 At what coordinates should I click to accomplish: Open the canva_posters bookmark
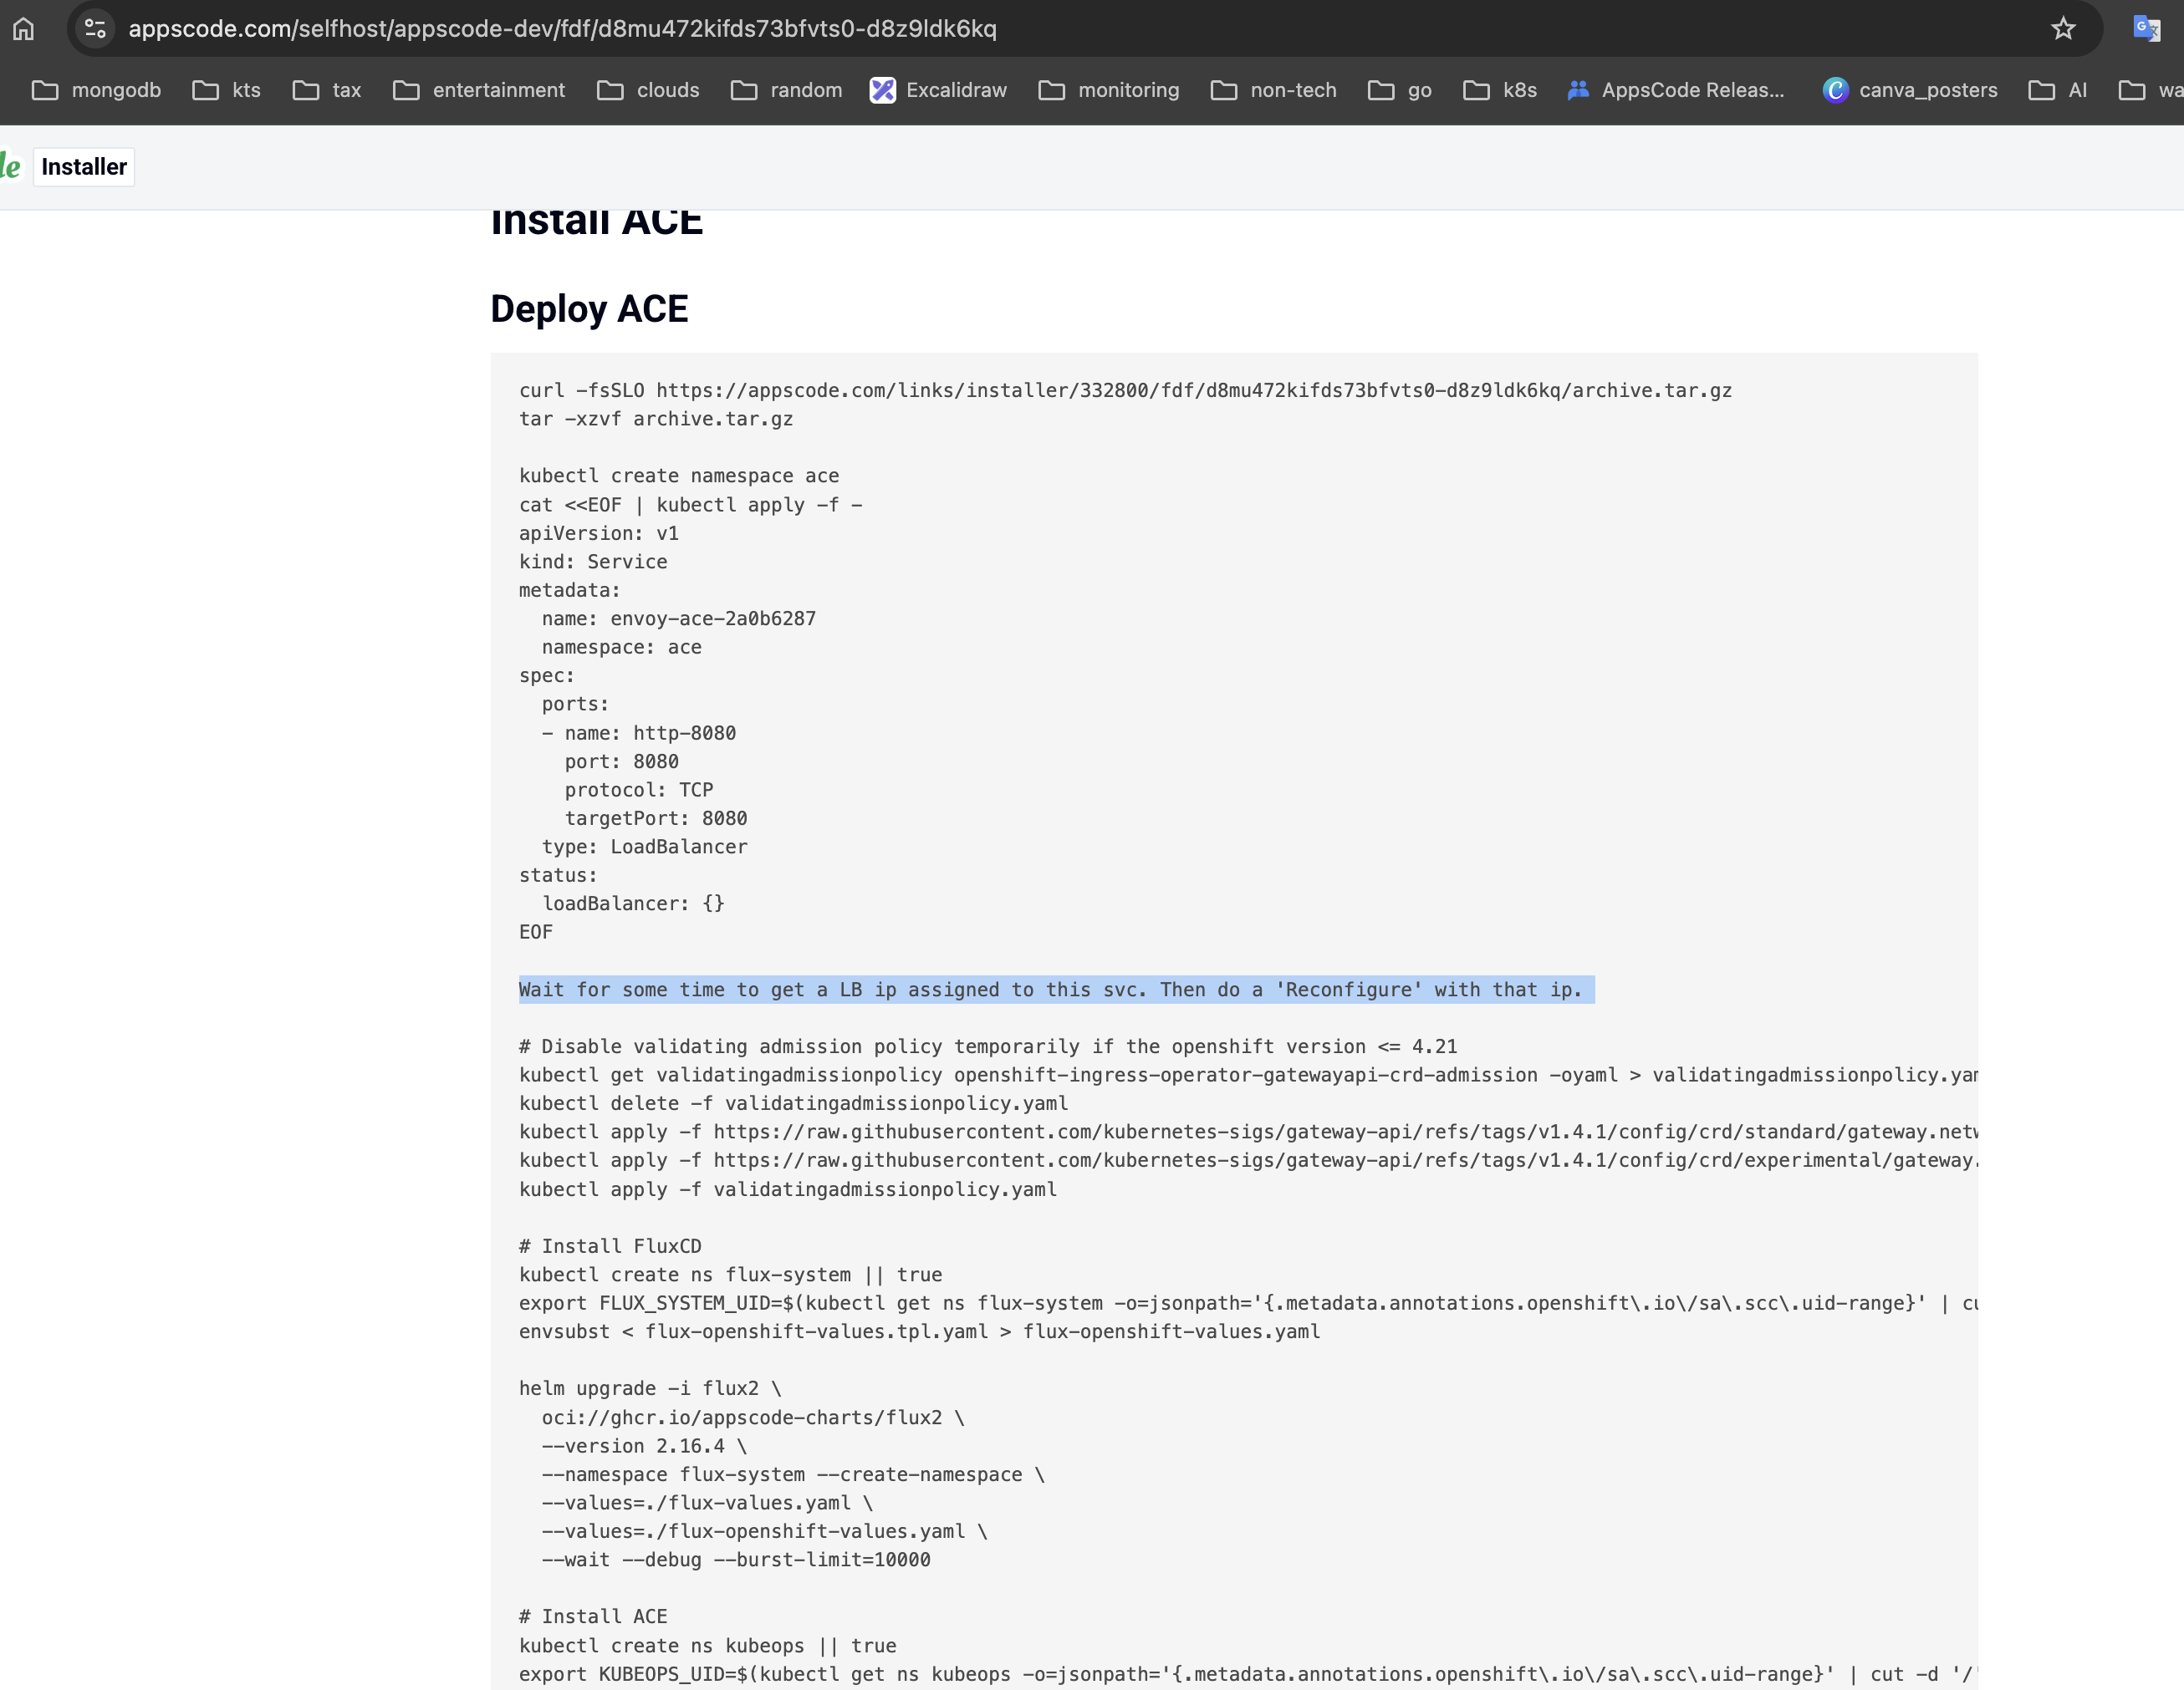click(x=1910, y=90)
